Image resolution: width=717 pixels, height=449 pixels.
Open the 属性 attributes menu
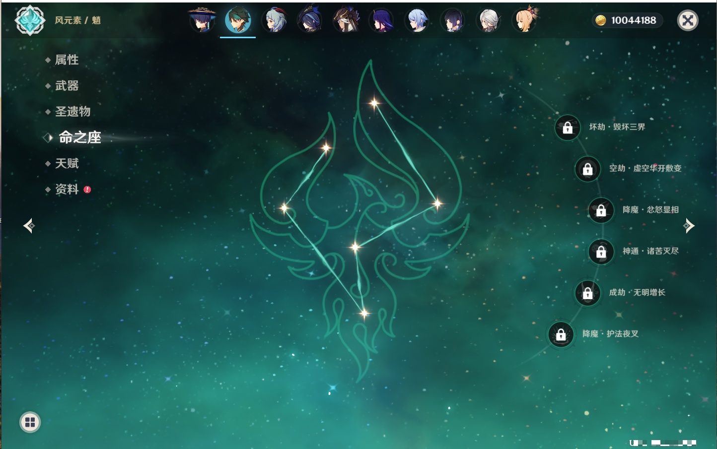[67, 60]
